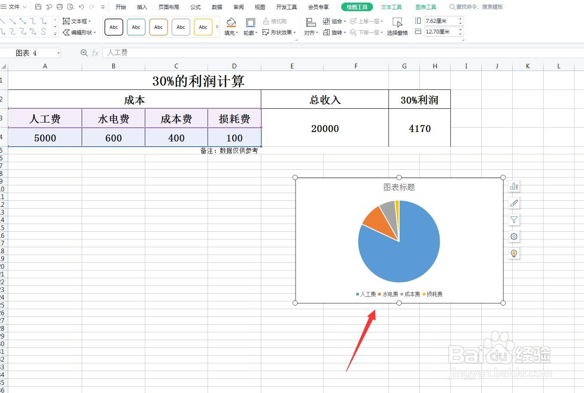Screen dimensions: 584x393
Task: Select the orange Abc shape style
Action: point(158,27)
